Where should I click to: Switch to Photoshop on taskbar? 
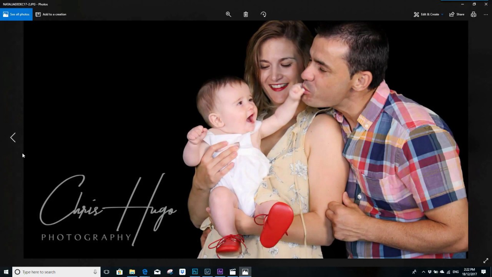(x=195, y=272)
